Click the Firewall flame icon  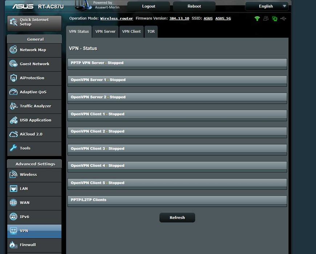(x=13, y=245)
